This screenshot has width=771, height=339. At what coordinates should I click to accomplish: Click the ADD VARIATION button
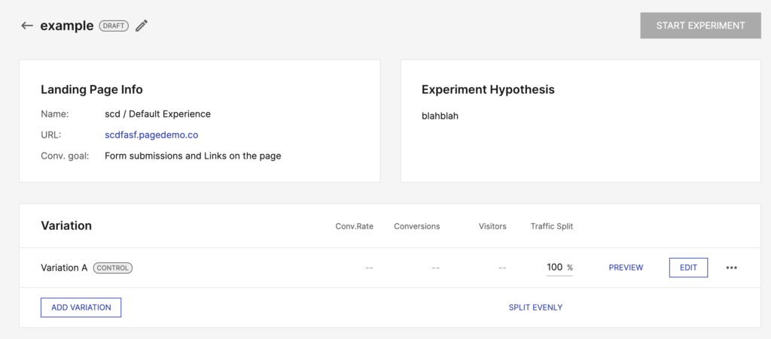point(81,307)
